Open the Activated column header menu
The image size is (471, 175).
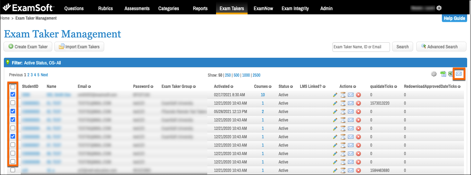(x=232, y=86)
